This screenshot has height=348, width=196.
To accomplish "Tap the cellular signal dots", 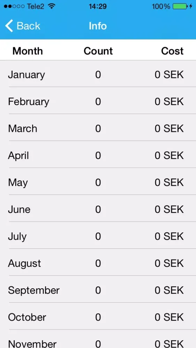I will [x=14, y=6].
